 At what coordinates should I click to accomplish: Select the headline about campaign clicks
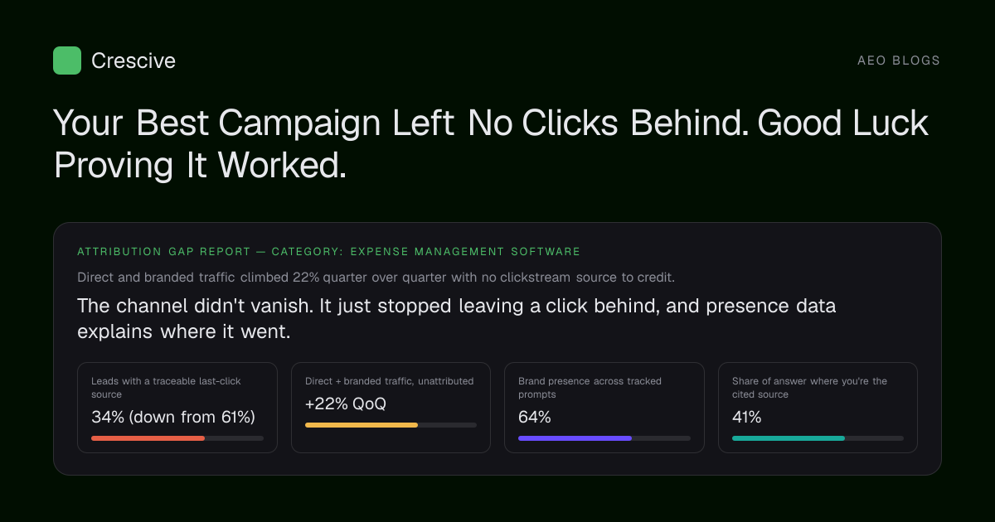click(491, 143)
